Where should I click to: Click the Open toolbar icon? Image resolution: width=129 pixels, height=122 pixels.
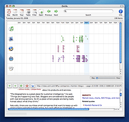click(x=41, y=12)
